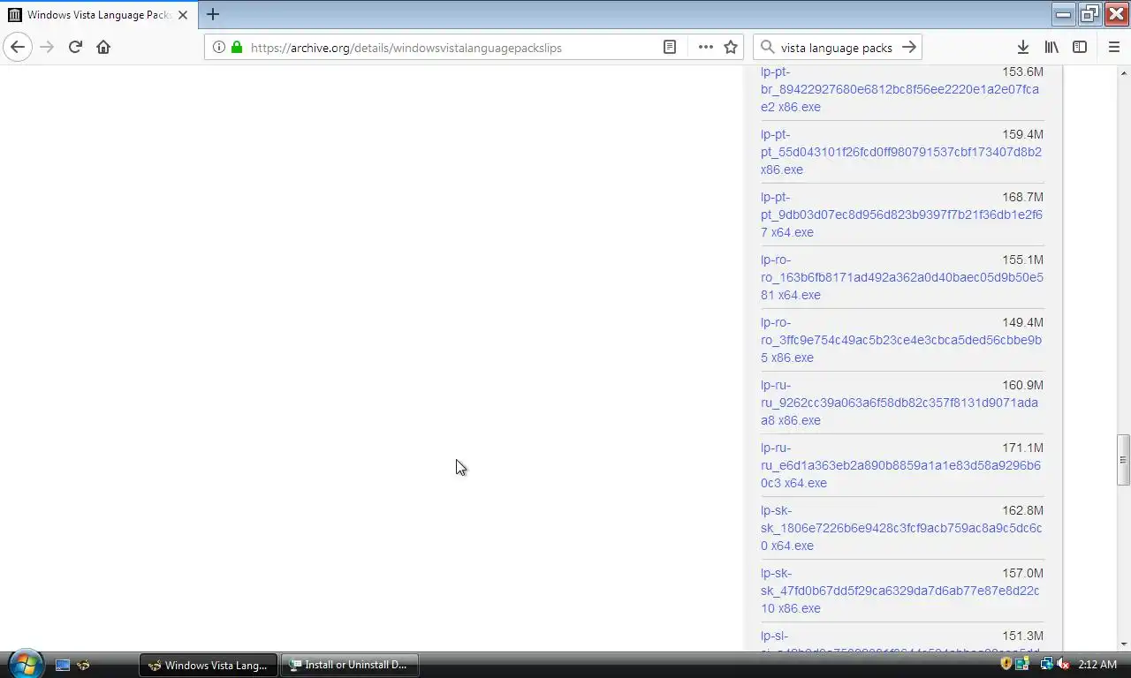Close the Windows Vista Language Packs tab
This screenshot has height=678, width=1131.
(183, 15)
